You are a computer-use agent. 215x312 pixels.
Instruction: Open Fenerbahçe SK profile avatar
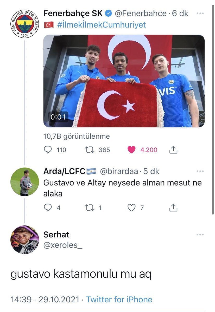click(25, 24)
